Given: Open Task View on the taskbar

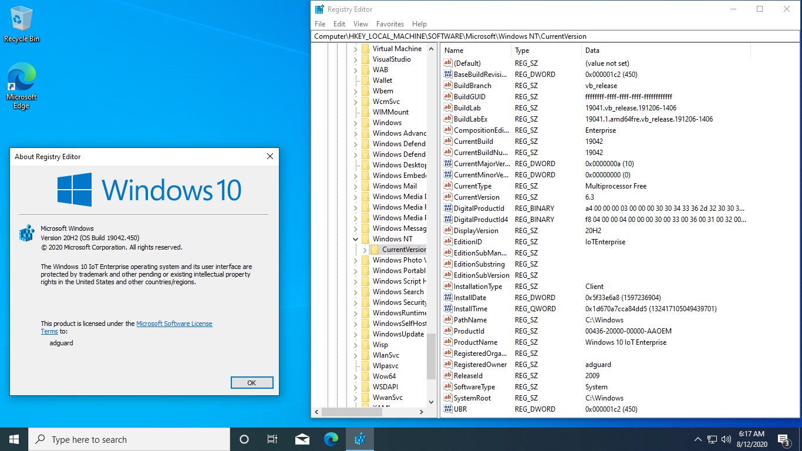Looking at the screenshot, I should tap(272, 439).
